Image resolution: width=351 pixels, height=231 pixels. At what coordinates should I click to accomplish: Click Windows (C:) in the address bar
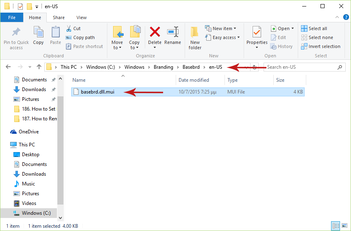100,67
